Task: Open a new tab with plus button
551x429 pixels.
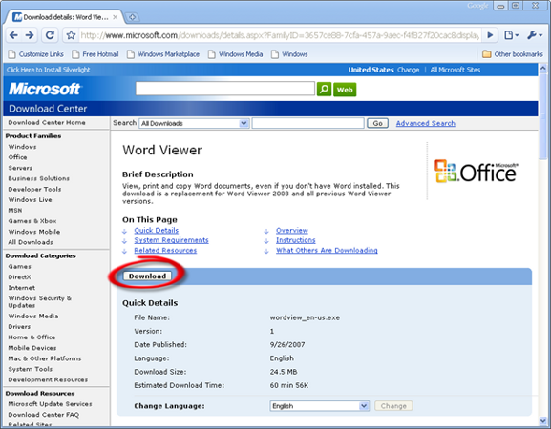Action: tap(132, 17)
